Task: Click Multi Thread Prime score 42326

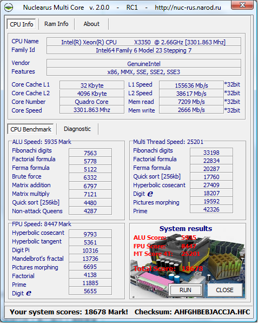Action: pyautogui.click(x=211, y=209)
